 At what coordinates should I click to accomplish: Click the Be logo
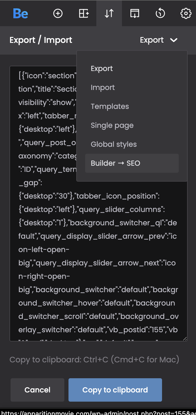tap(21, 13)
